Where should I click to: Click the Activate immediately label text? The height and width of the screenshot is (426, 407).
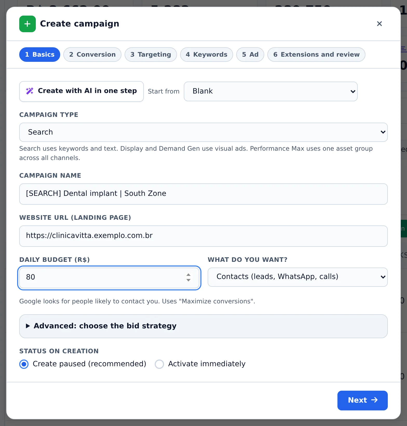(x=207, y=364)
